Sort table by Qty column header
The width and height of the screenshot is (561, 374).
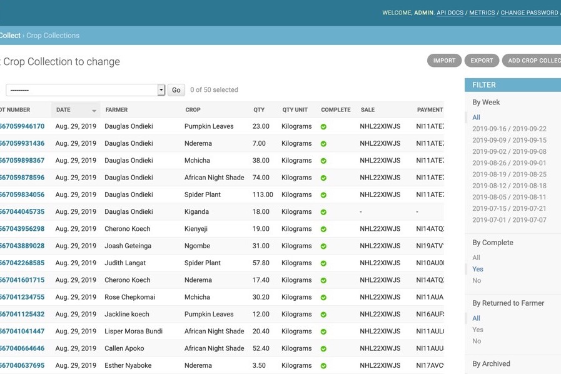[x=259, y=110]
